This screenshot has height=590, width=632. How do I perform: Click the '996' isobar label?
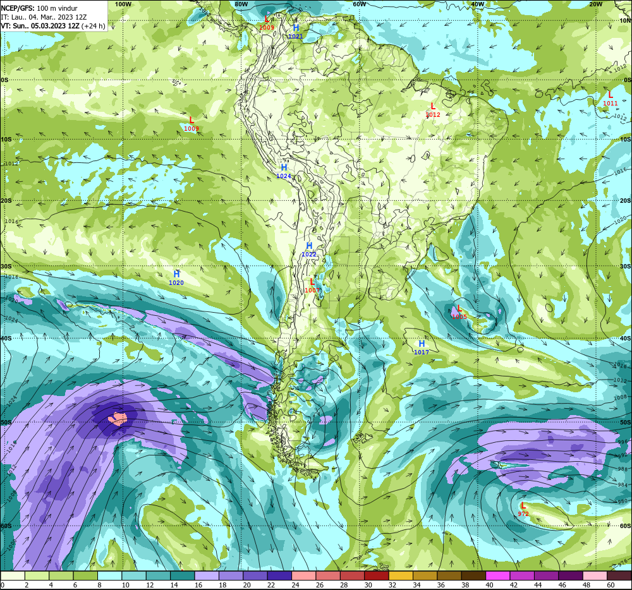pos(623,442)
